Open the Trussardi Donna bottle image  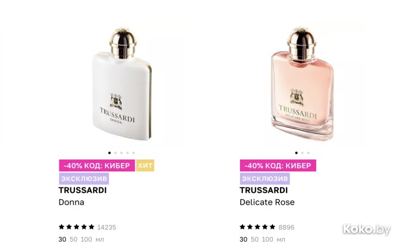(121, 84)
